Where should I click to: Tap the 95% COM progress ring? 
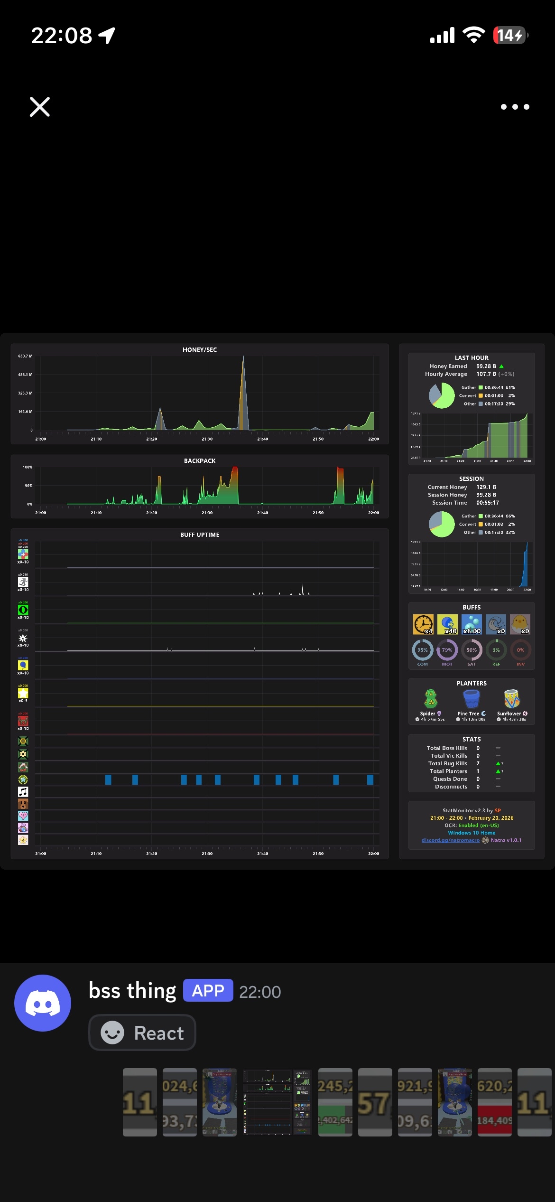[422, 650]
